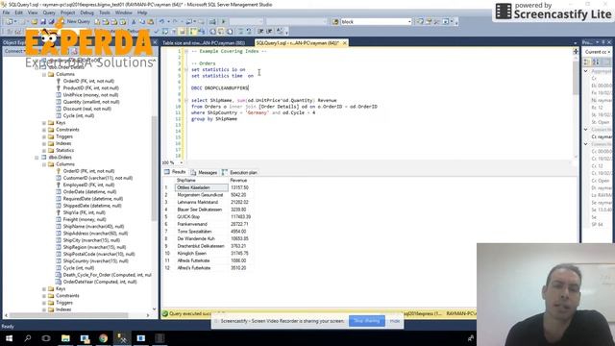This screenshot has width=615, height=346.
Task: Expand the Triggers folder above Statistics
Action: coord(44,136)
